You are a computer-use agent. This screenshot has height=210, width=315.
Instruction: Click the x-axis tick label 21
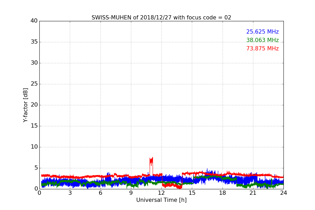pyautogui.click(x=253, y=193)
